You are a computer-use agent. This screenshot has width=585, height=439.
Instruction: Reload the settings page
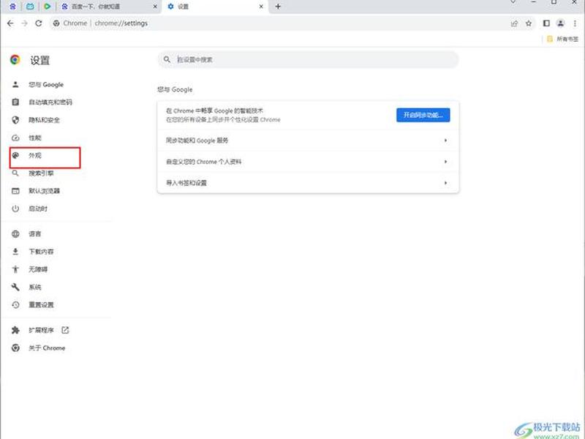tap(39, 23)
